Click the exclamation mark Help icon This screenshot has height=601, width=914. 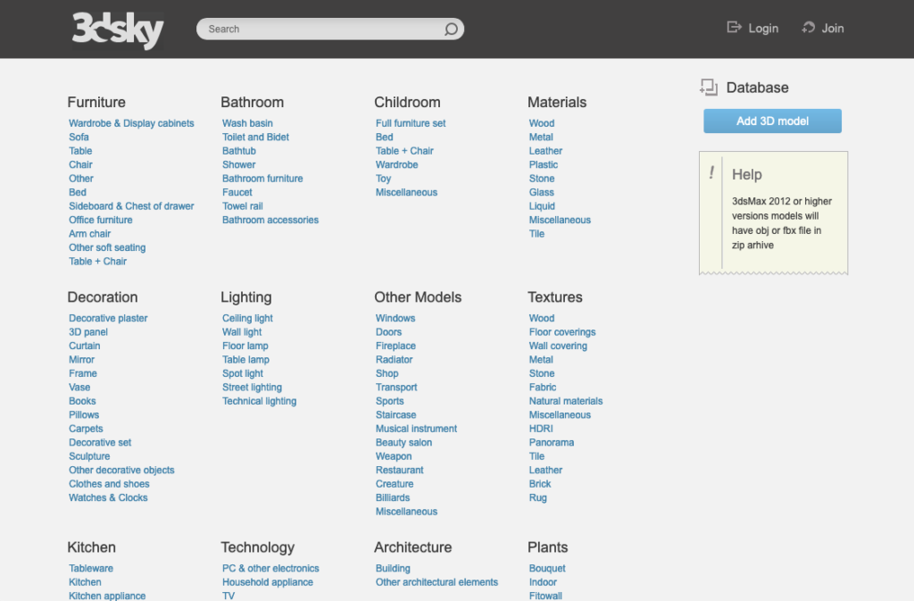click(711, 173)
